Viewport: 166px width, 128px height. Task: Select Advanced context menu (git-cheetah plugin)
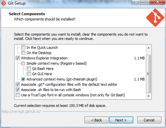point(23,79)
